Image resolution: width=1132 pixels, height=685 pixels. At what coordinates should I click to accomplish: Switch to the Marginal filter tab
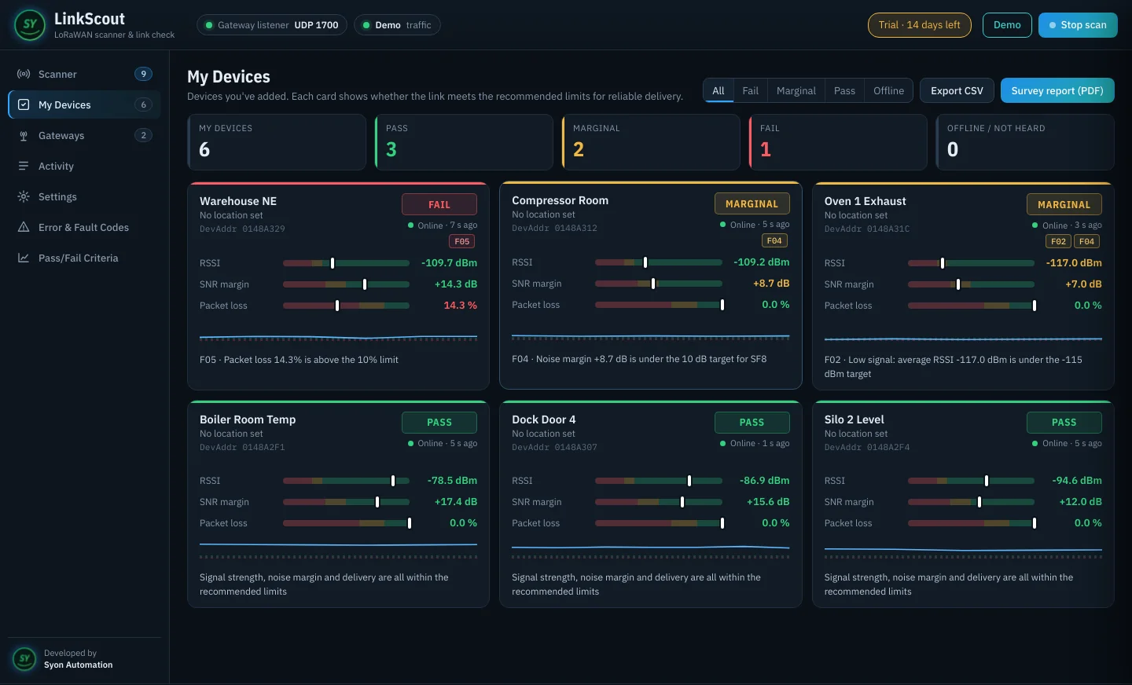click(796, 91)
